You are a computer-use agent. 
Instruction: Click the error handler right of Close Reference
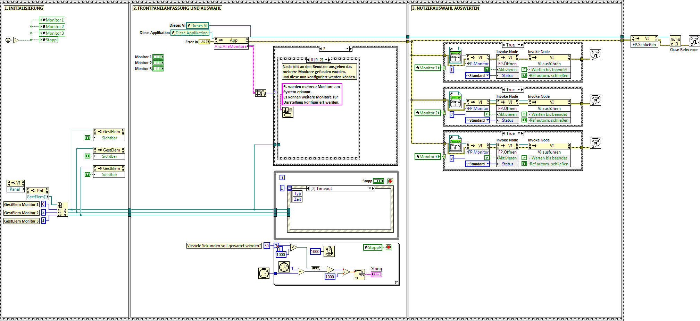coord(694,41)
